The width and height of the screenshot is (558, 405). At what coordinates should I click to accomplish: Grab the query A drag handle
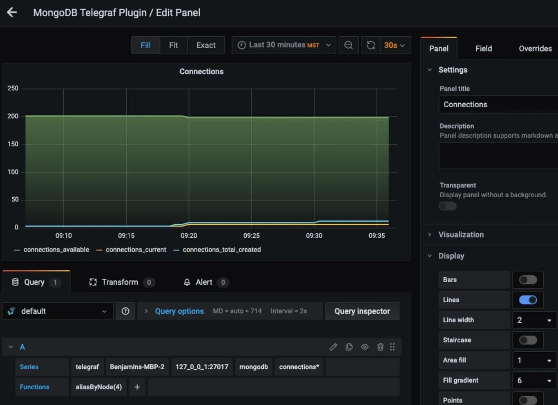tap(392, 347)
